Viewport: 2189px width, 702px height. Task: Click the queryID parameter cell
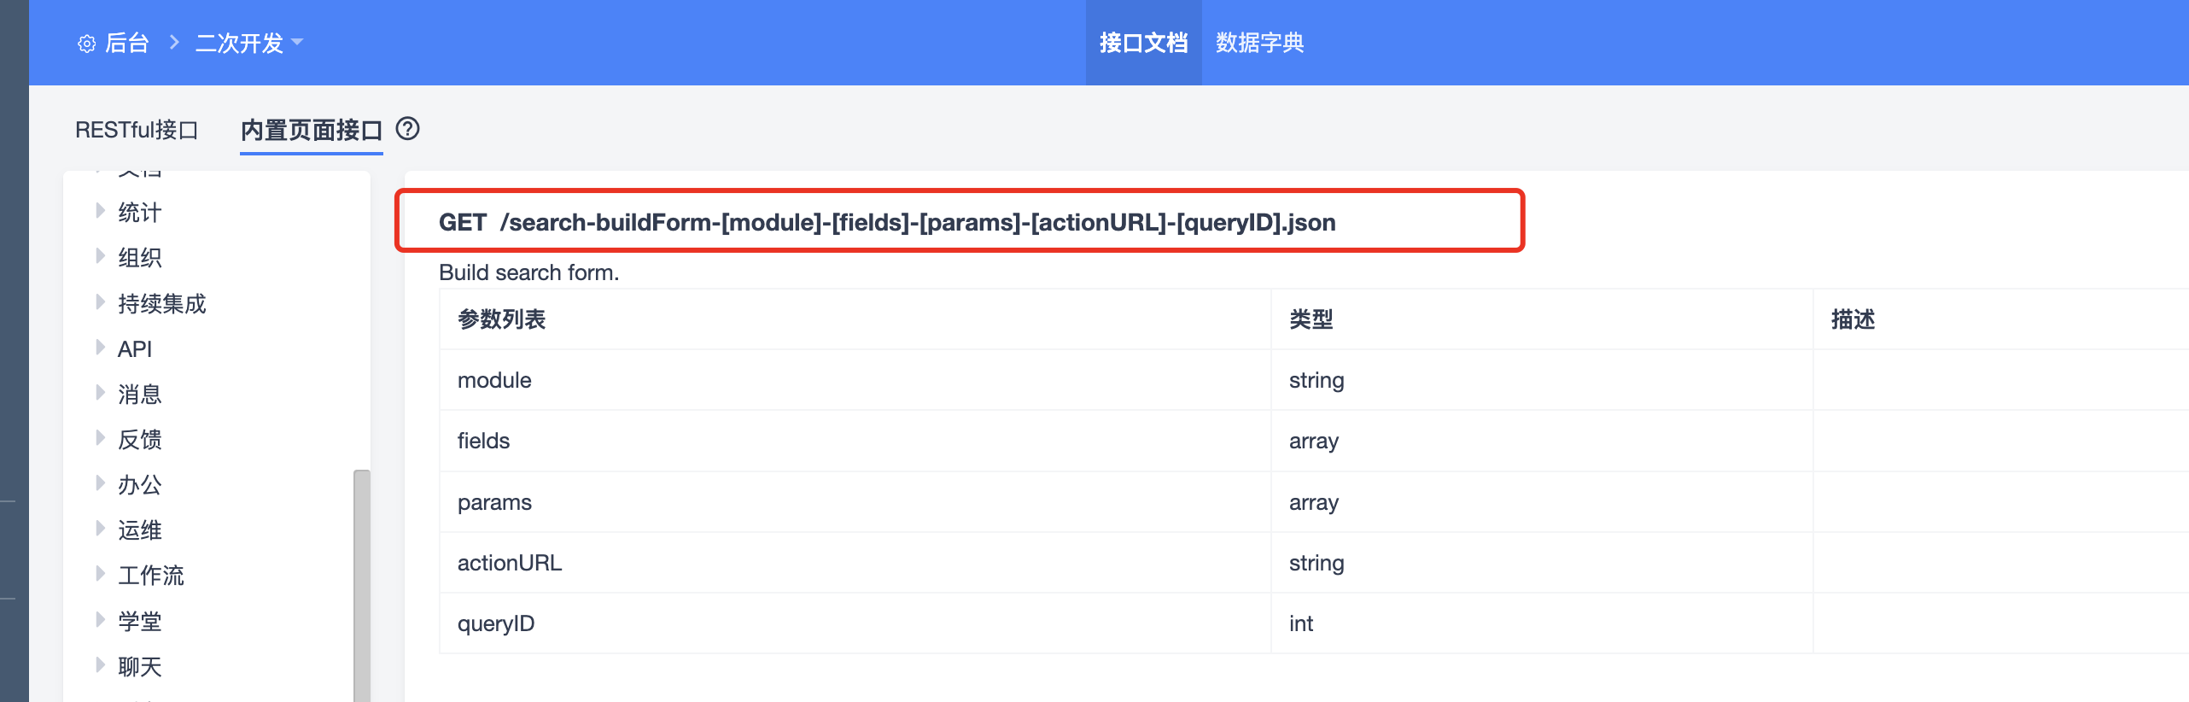click(855, 623)
